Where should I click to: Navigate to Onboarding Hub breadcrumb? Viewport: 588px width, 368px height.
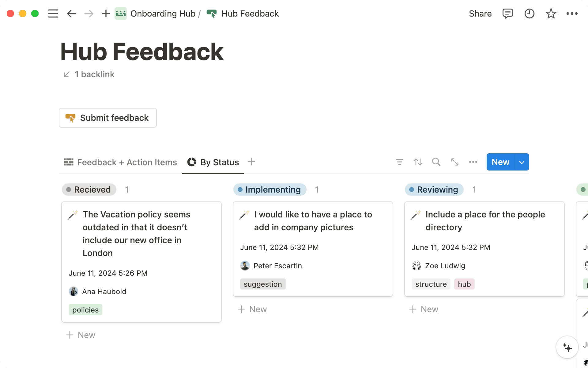pyautogui.click(x=163, y=13)
